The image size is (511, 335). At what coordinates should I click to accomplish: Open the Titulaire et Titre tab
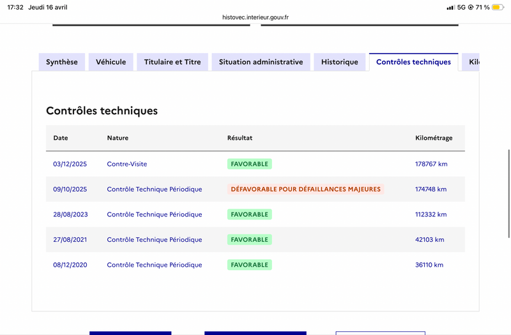tap(172, 62)
